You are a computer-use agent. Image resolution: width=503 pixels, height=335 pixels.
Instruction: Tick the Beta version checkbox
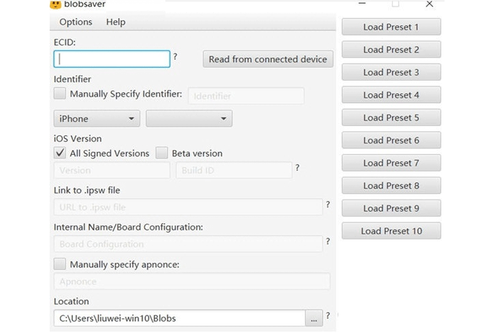point(162,153)
